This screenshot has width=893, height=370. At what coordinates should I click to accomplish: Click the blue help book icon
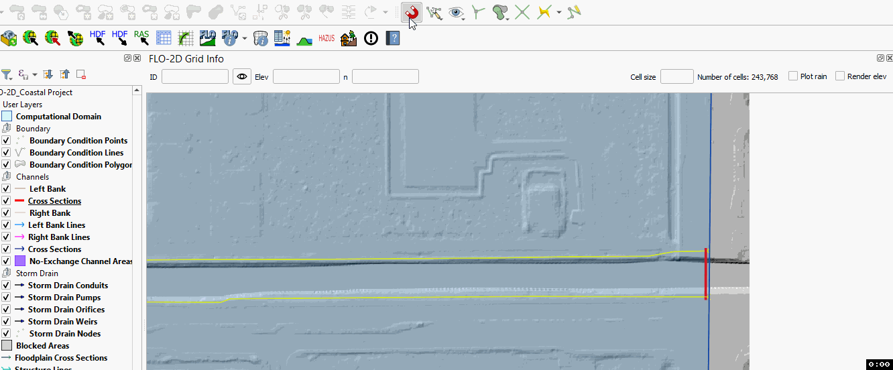(x=393, y=38)
